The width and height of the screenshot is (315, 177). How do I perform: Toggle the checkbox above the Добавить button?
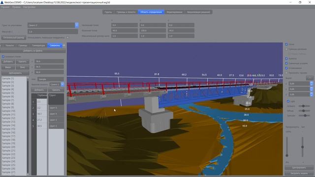point(3,57)
